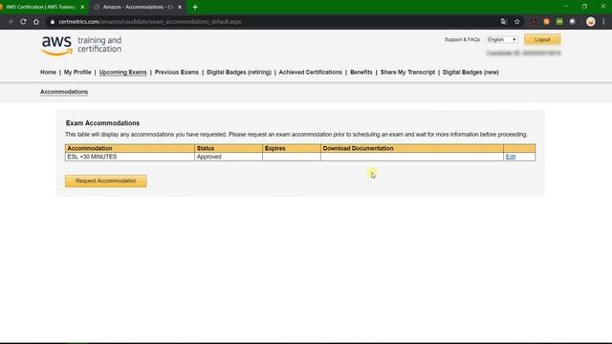The image size is (612, 344).
Task: Open My Profile navigation item
Action: click(x=77, y=73)
